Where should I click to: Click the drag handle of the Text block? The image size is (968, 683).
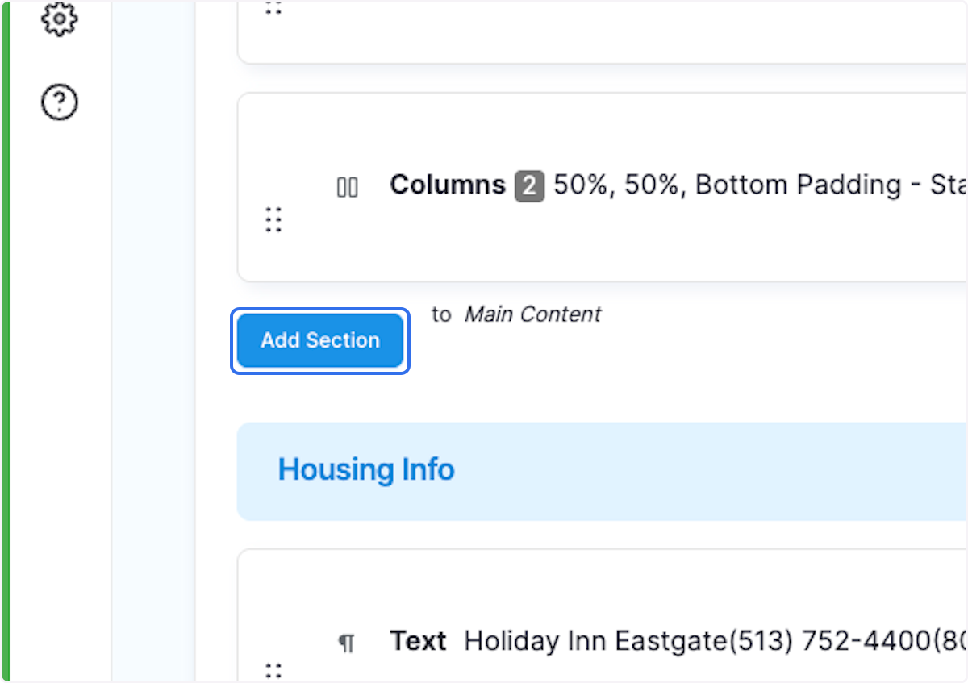point(273,669)
